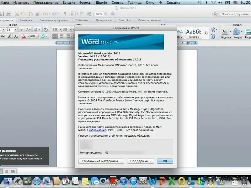Open the Сервис menu
Viewport: 251px width, 188px height.
[117, 3]
